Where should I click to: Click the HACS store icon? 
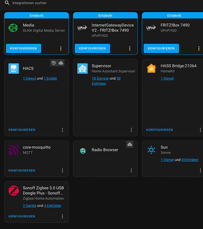click(14, 69)
